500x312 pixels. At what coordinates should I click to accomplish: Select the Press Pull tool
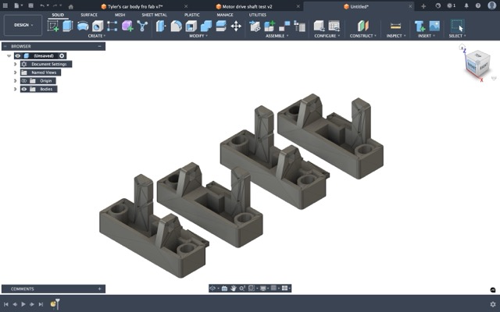[161, 26]
